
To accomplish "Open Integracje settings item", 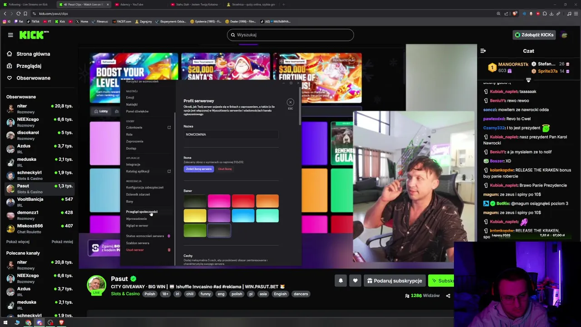I will 133,164.
